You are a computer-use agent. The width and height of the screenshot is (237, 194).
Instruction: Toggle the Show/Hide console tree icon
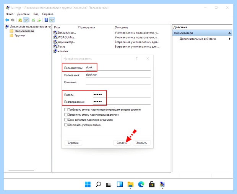[x=26, y=20]
